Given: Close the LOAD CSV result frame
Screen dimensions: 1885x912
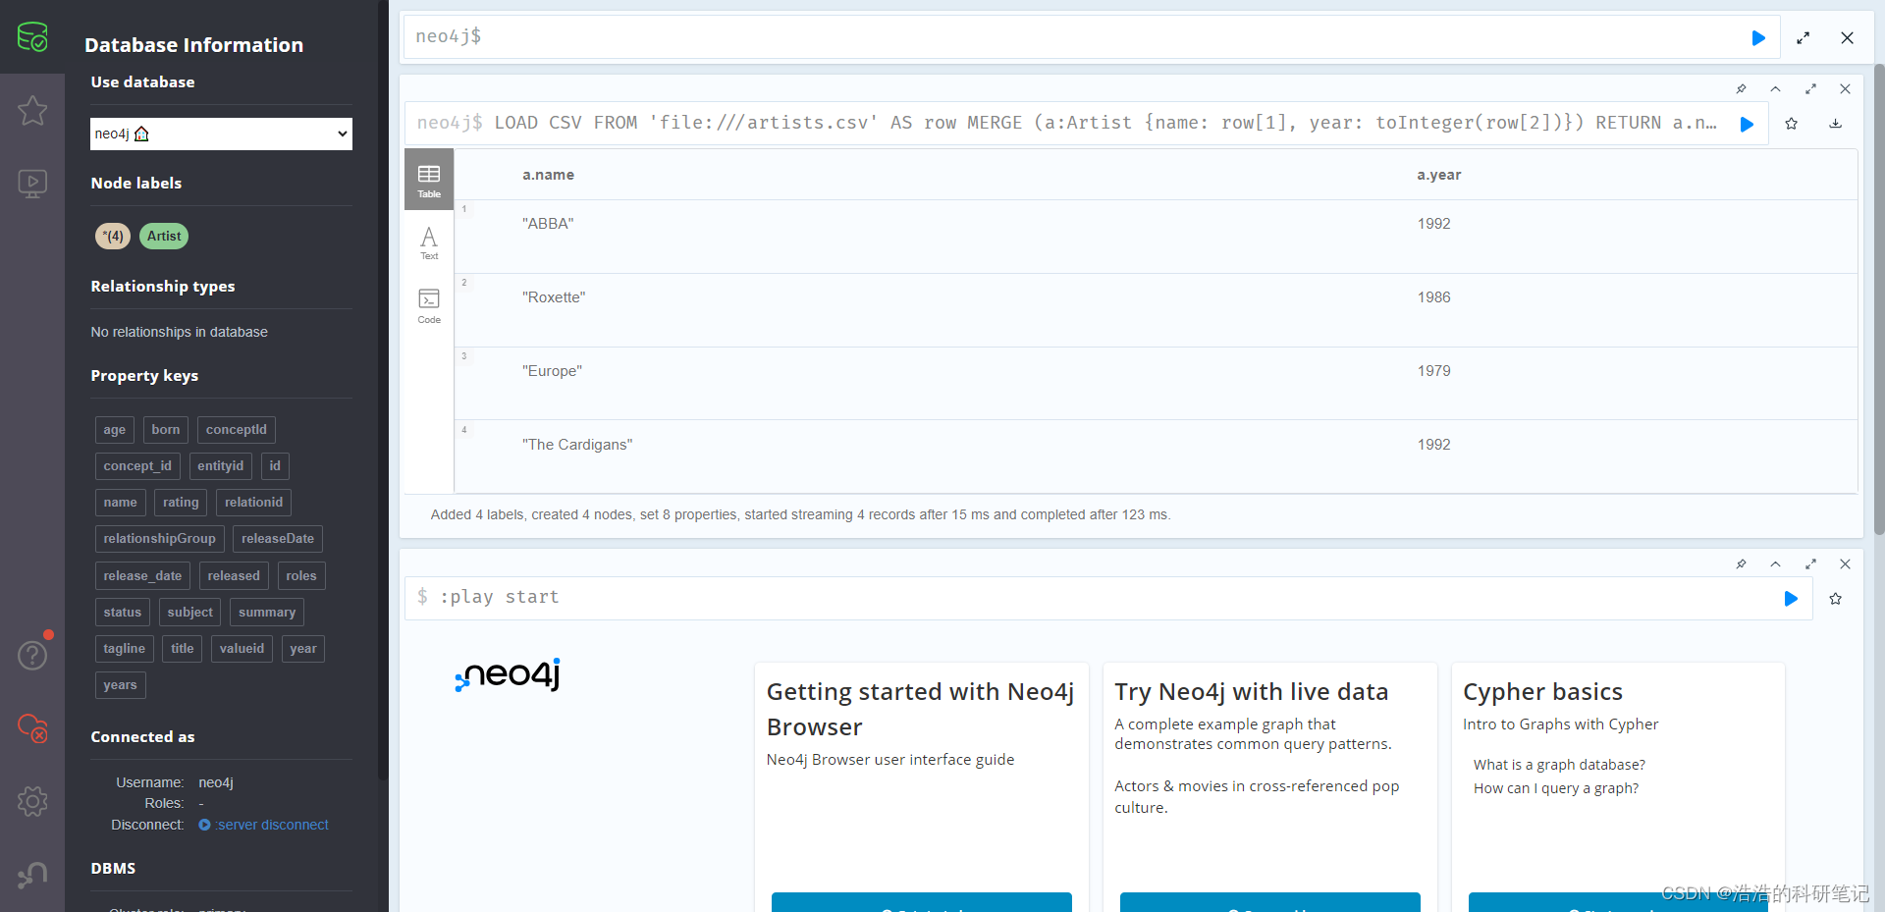Looking at the screenshot, I should (1845, 89).
